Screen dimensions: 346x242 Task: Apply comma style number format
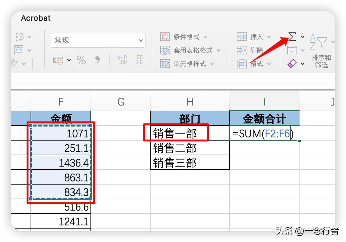tap(98, 60)
